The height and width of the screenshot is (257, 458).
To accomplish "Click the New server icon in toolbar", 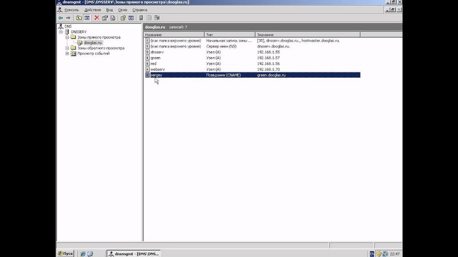I will [141, 18].
